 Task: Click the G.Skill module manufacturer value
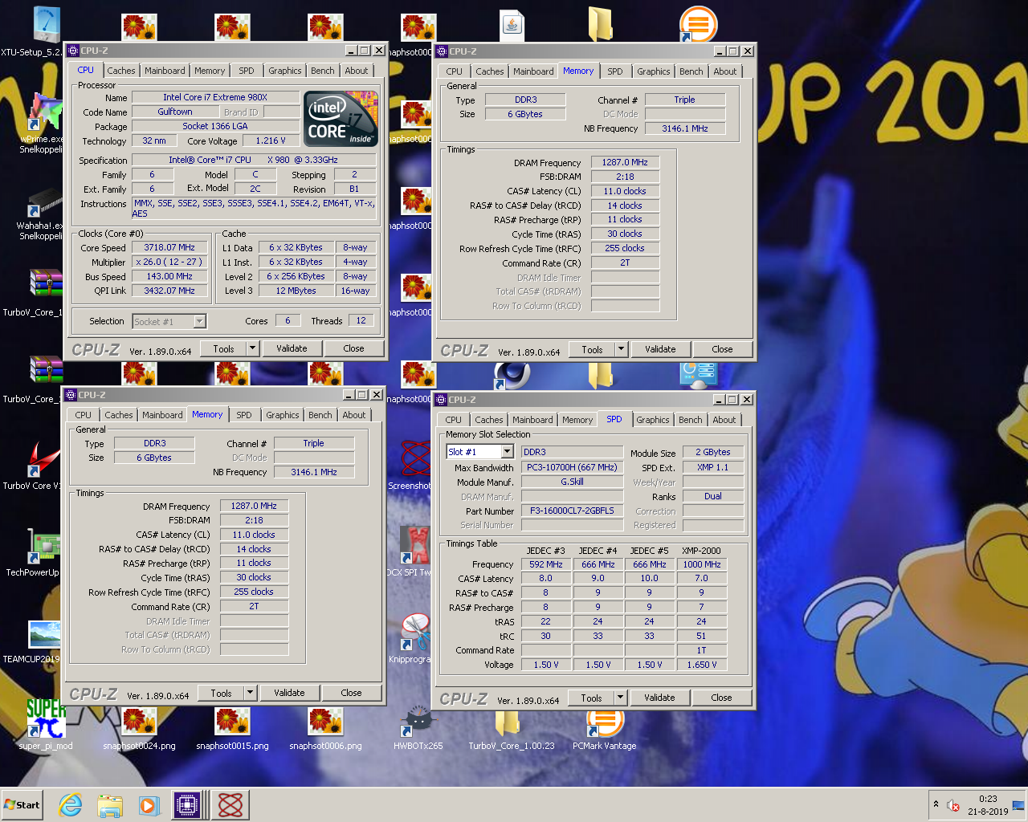pos(572,482)
